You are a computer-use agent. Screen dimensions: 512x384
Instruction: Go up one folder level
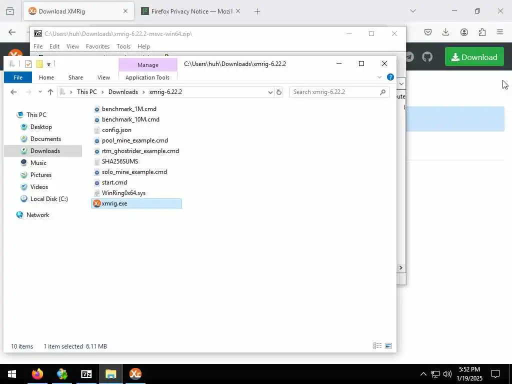(50, 92)
